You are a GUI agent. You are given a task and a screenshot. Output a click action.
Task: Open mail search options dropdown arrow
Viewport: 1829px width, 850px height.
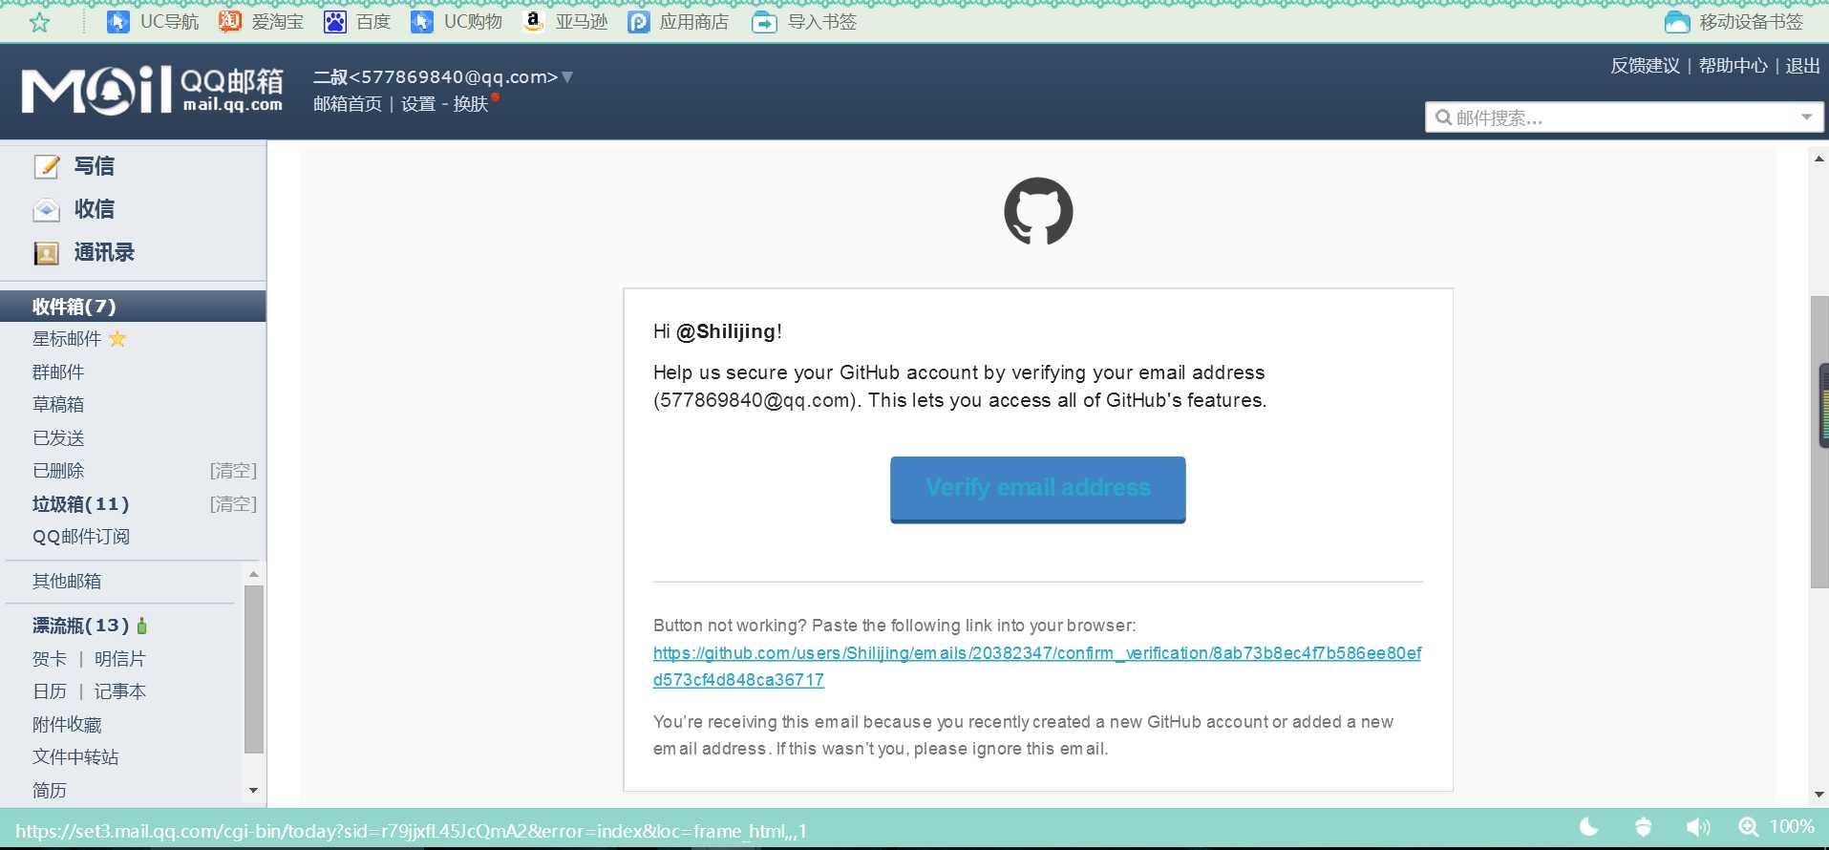coord(1806,117)
